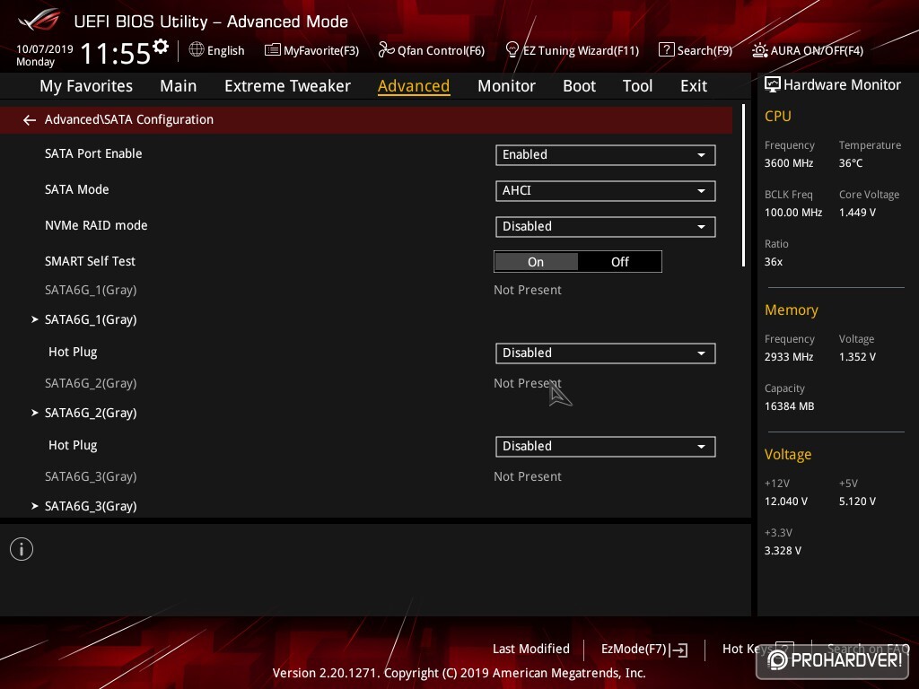Select the SMART Self Test label
The image size is (919, 689).
point(90,261)
